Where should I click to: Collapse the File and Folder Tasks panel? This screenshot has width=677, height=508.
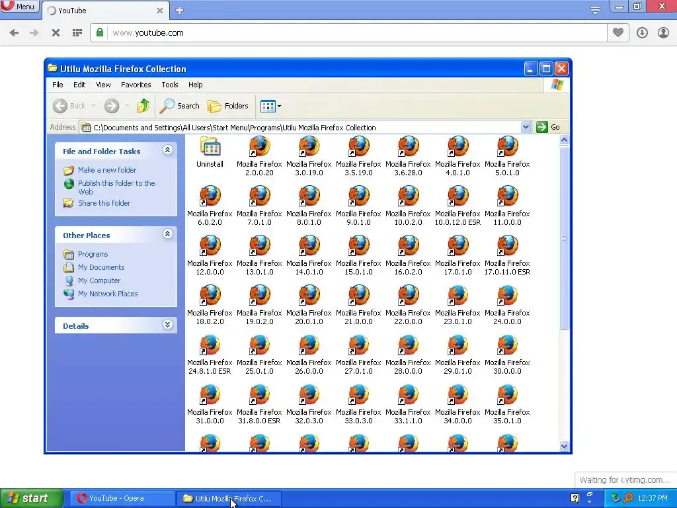167,150
